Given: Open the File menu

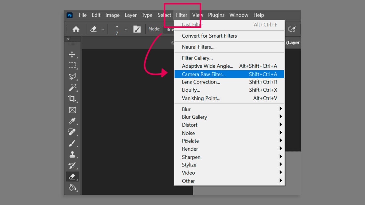Looking at the screenshot, I should pos(83,15).
